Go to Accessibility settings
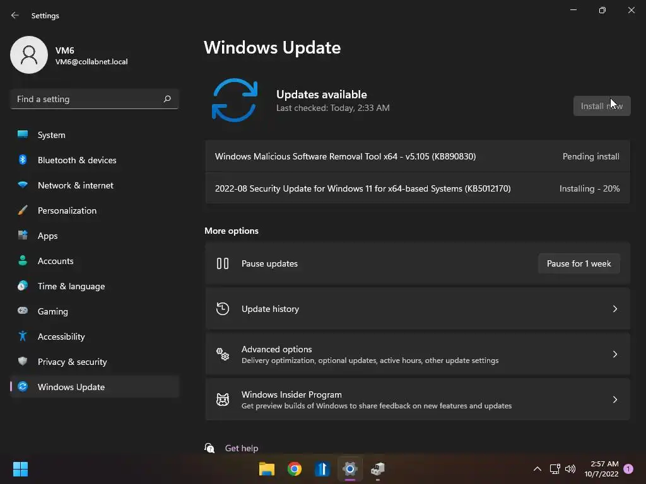 [95, 337]
